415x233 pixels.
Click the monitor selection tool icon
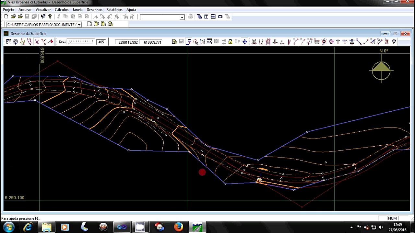click(x=189, y=42)
